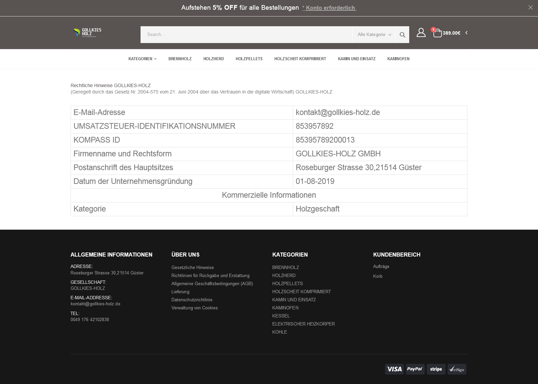
Task: Open Gesetzliche Hinweise footer link
Action: coord(193,268)
